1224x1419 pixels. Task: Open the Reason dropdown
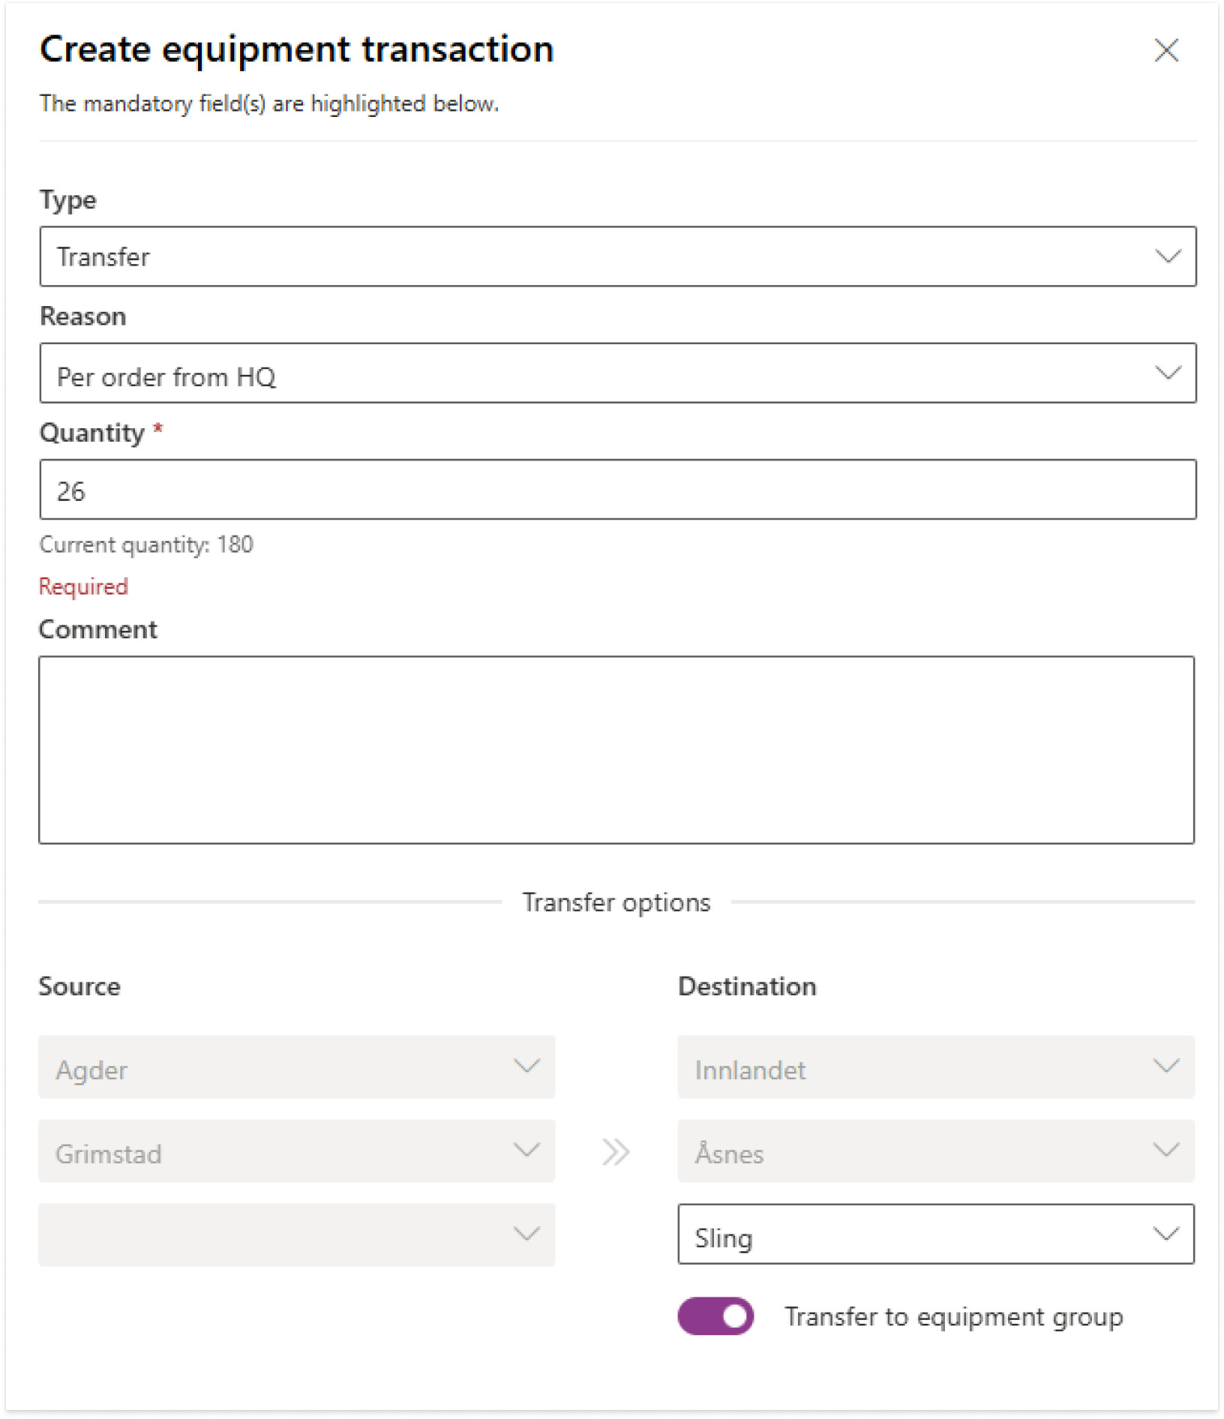(x=600, y=373)
